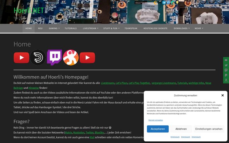Viewport: 229px width, 143px height.
Task: Click the green round icon in the header
Action: point(173,3)
